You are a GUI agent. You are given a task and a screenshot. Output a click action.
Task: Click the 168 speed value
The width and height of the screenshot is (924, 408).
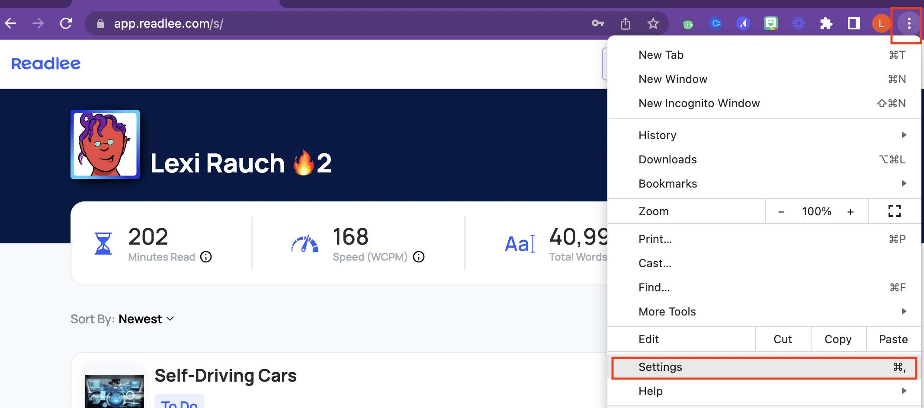point(350,237)
